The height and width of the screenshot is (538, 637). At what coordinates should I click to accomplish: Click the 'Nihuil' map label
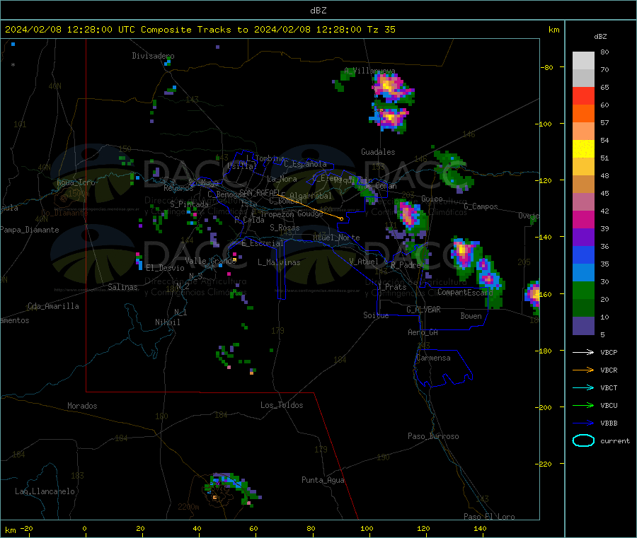tap(167, 322)
